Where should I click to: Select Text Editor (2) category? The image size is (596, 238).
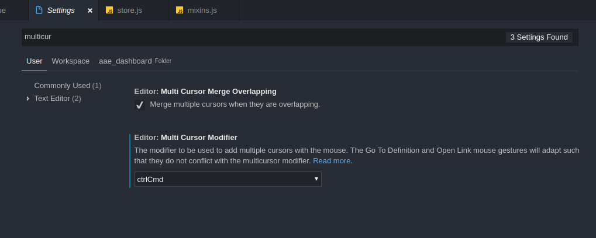tap(57, 99)
